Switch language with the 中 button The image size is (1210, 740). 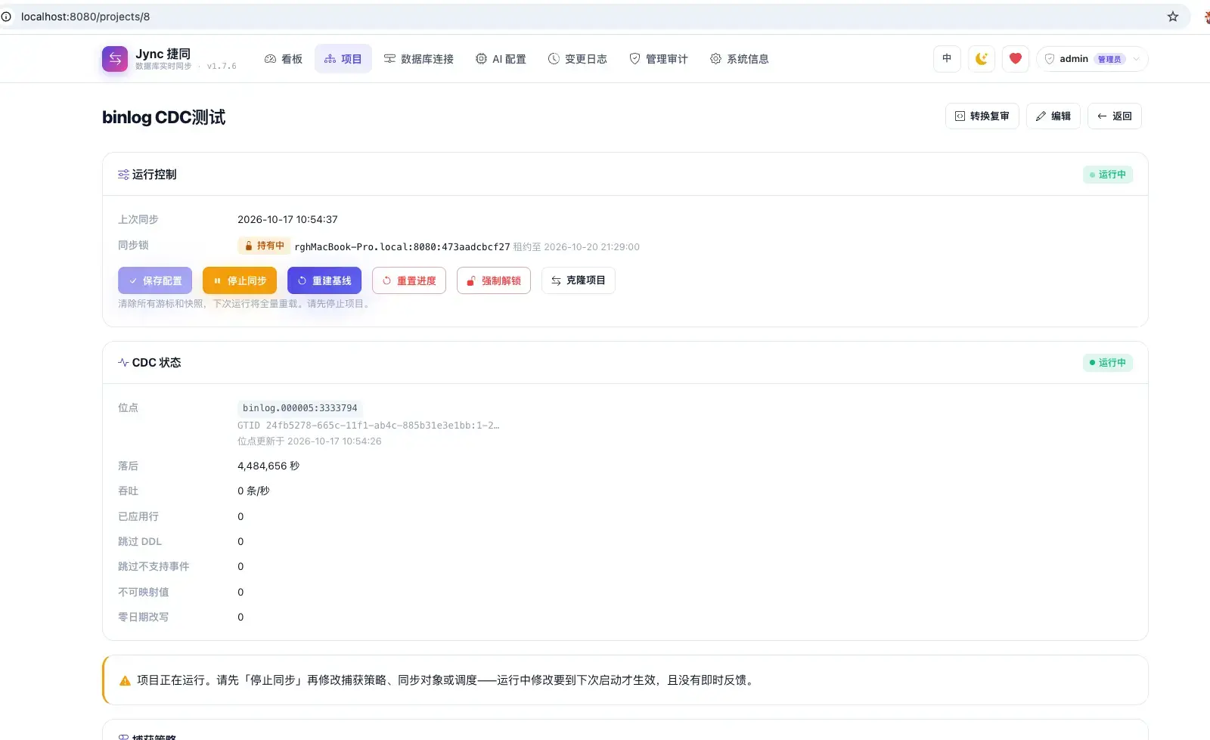click(x=947, y=59)
